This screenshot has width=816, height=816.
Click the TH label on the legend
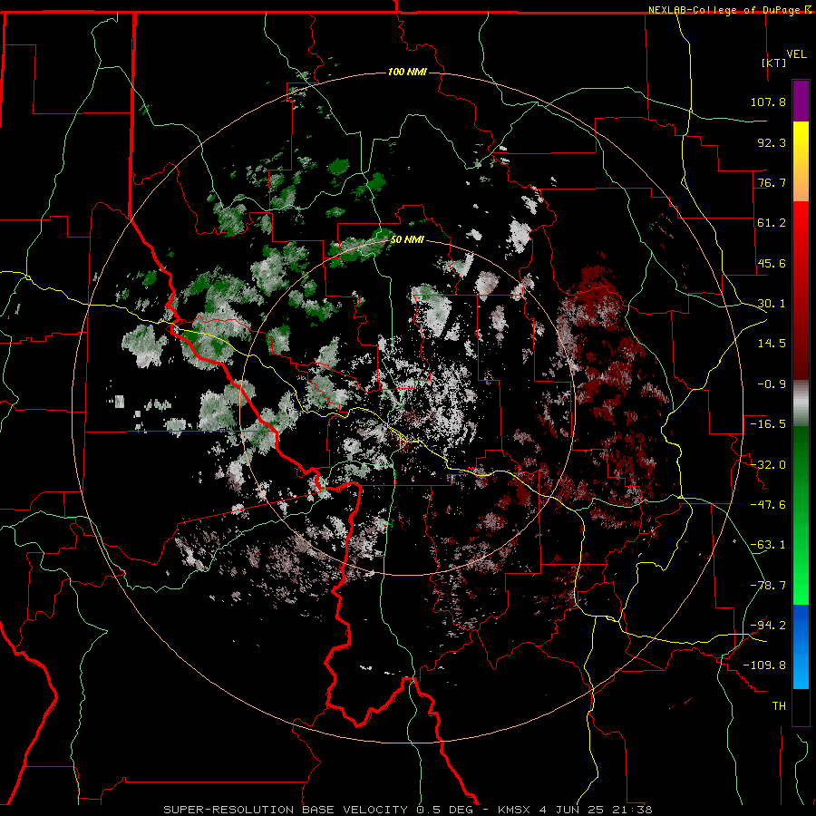[x=779, y=706]
